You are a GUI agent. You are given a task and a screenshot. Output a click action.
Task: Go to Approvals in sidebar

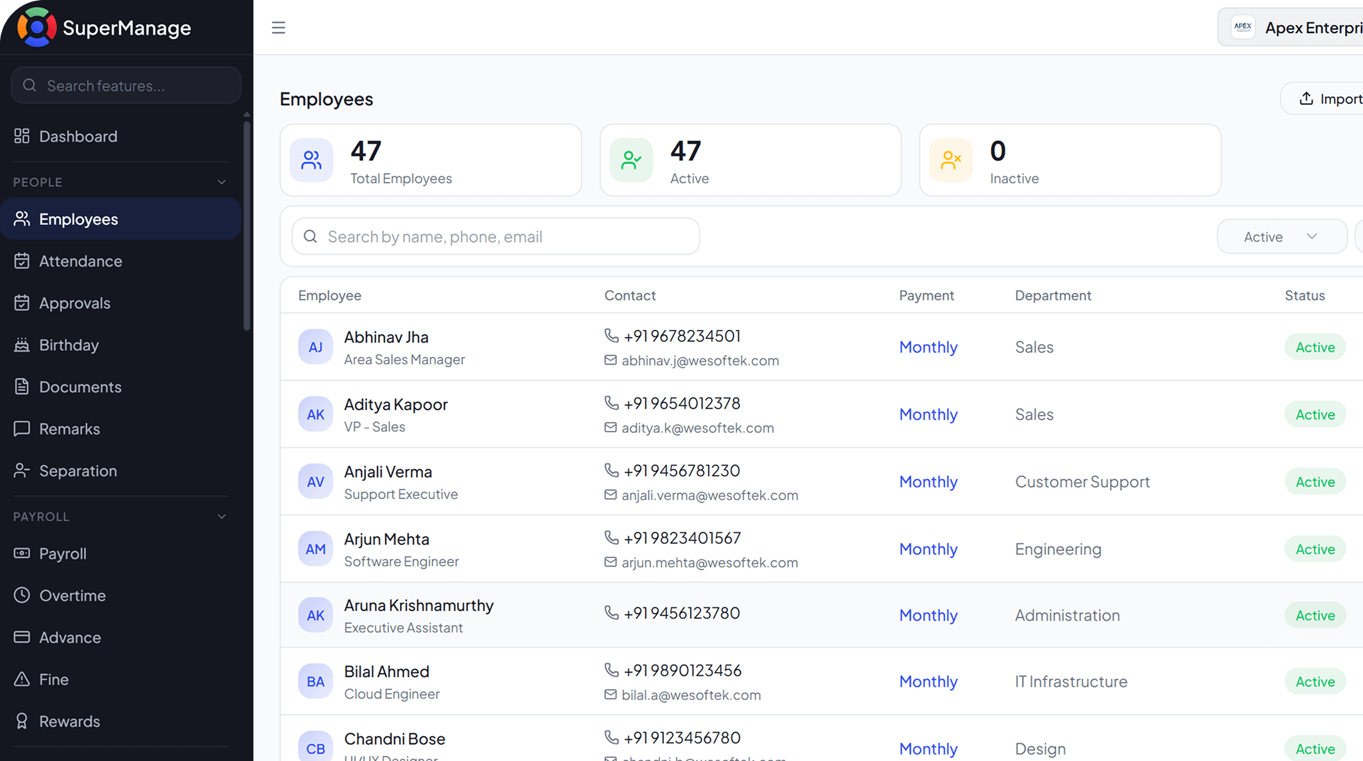pyautogui.click(x=121, y=303)
